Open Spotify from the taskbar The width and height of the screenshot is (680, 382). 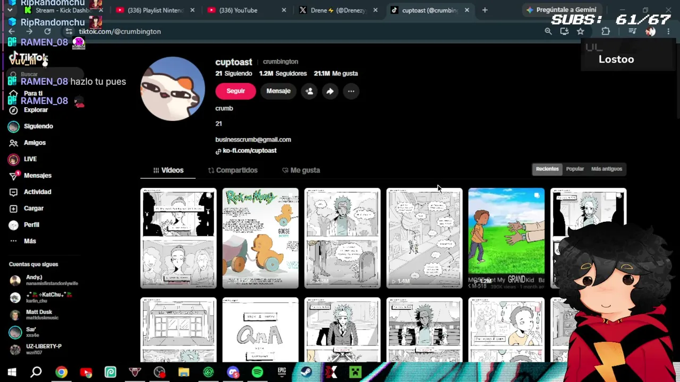[x=257, y=372]
